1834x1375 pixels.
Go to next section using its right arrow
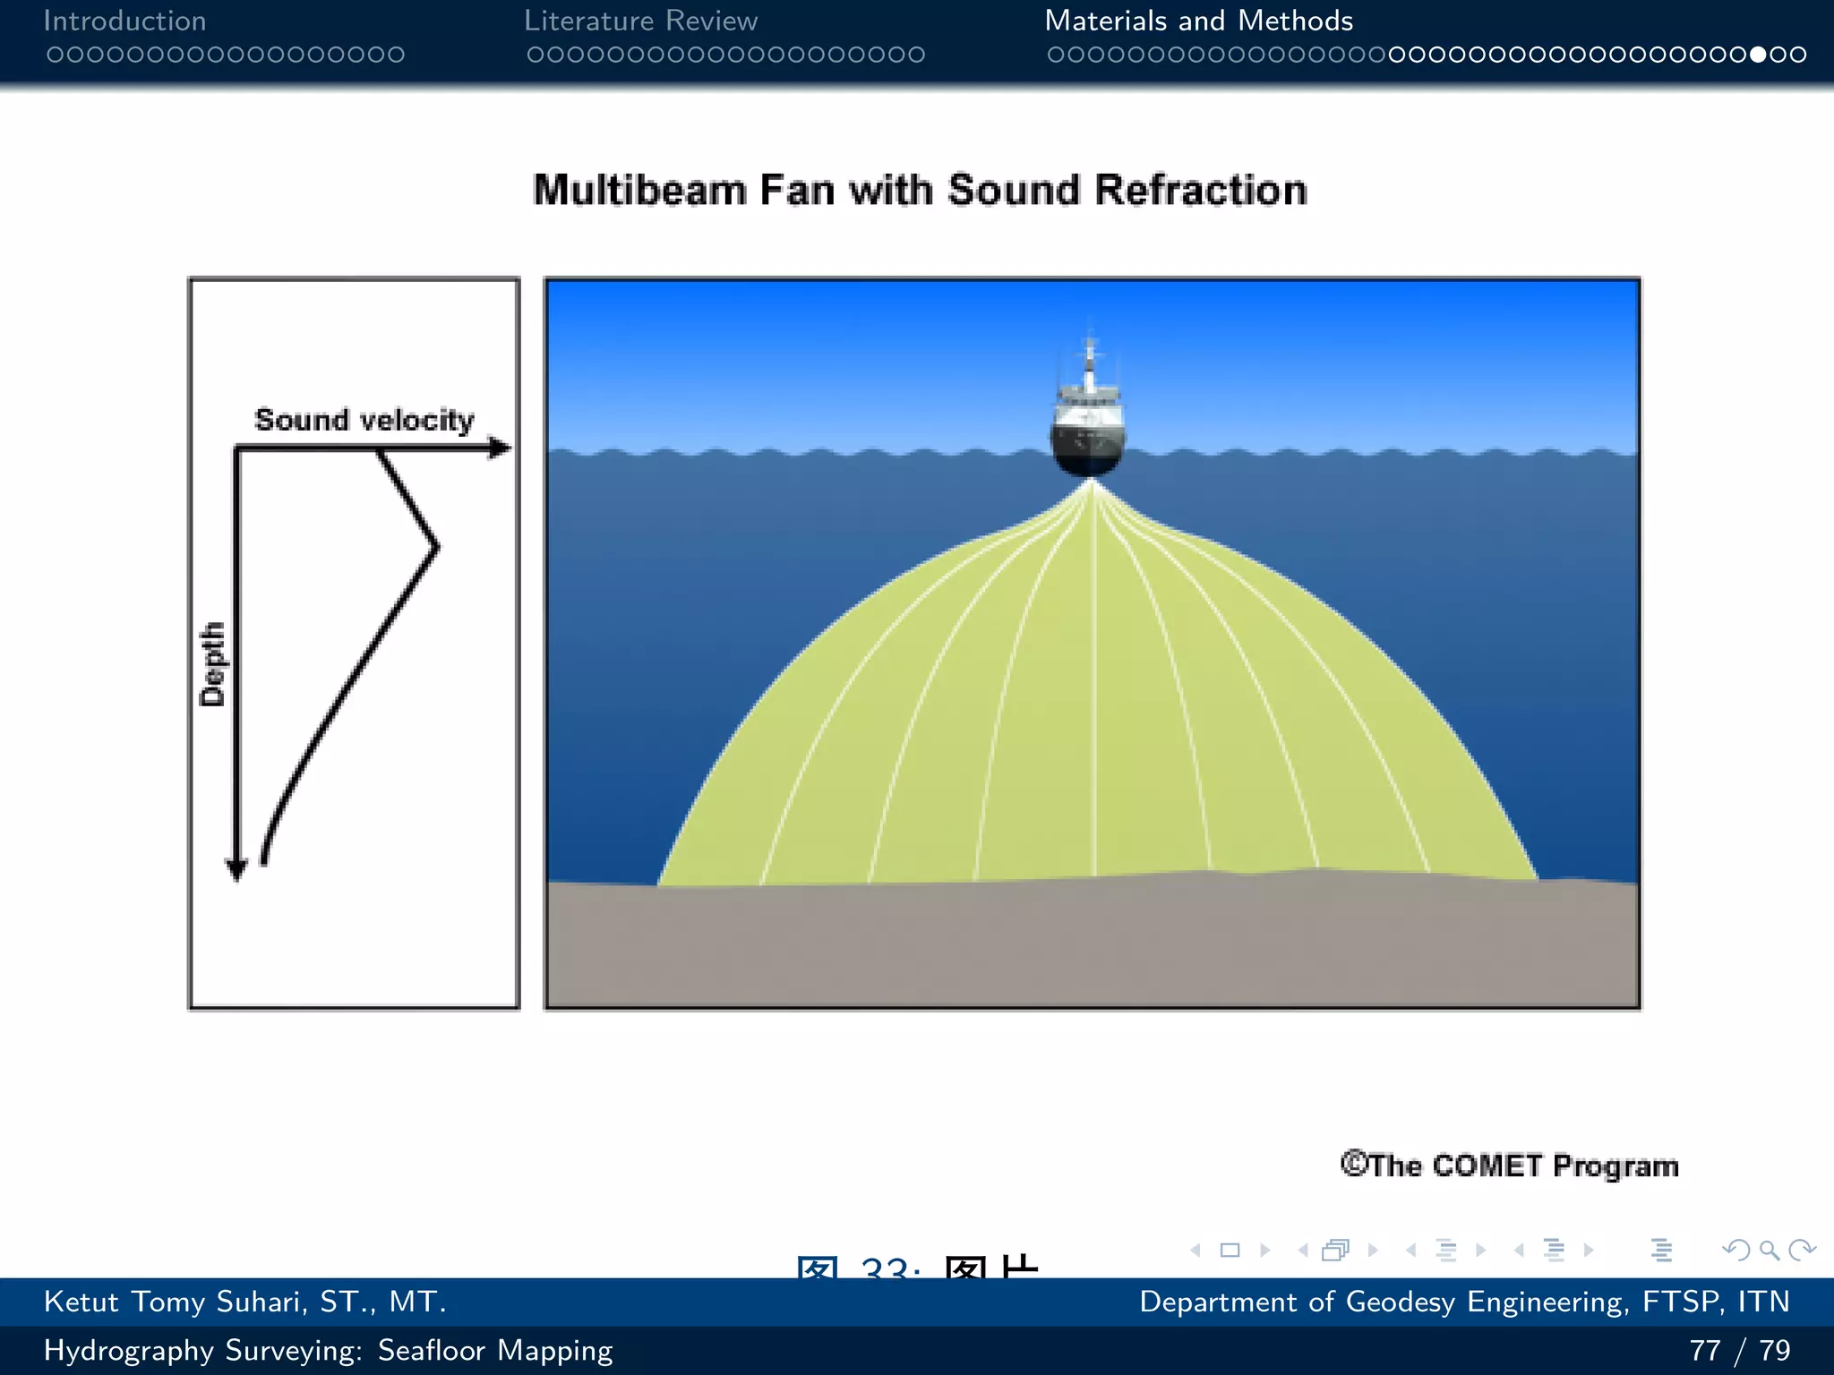(1589, 1251)
